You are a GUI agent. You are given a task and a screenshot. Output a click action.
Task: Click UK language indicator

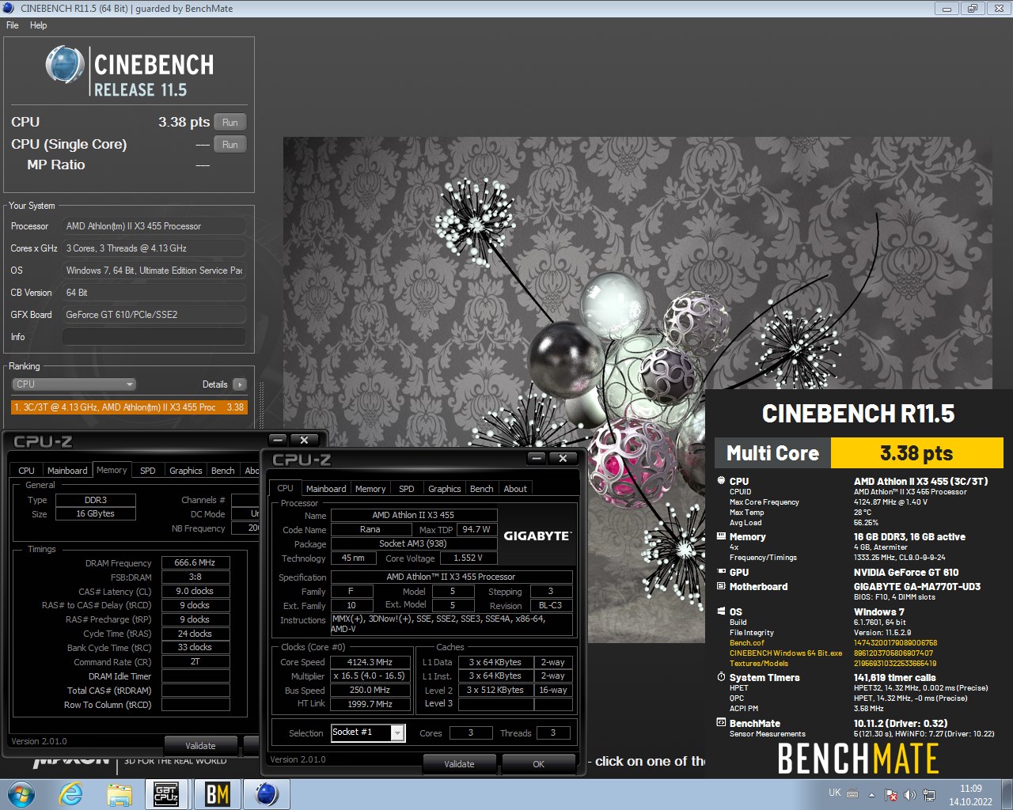click(x=835, y=793)
